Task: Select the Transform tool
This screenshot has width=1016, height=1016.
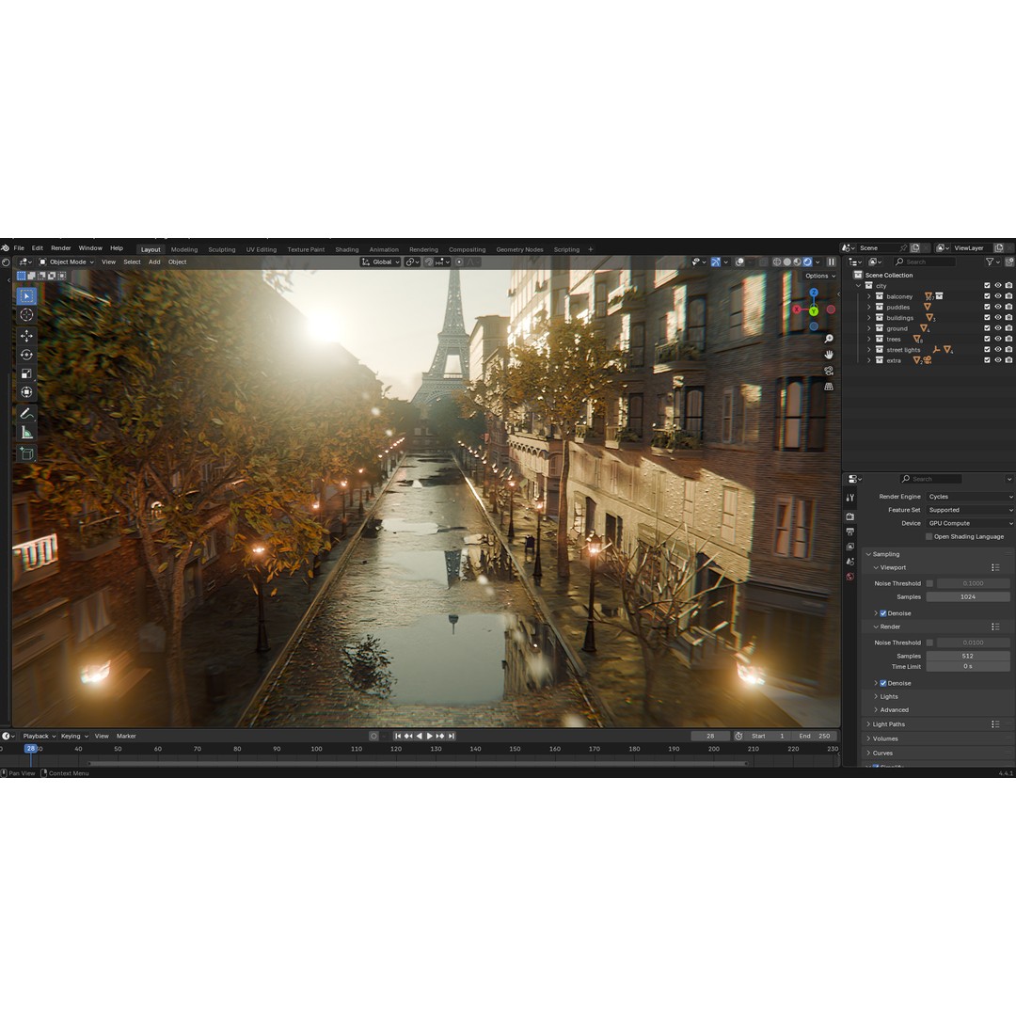Action: [x=25, y=389]
